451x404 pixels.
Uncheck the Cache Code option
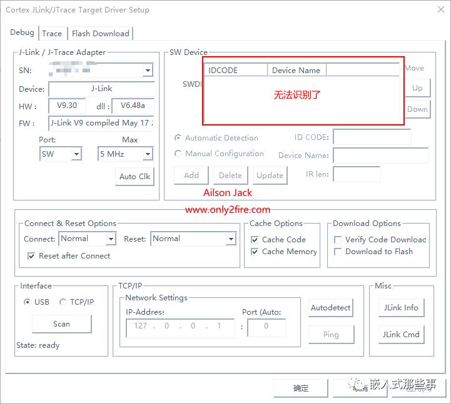255,240
